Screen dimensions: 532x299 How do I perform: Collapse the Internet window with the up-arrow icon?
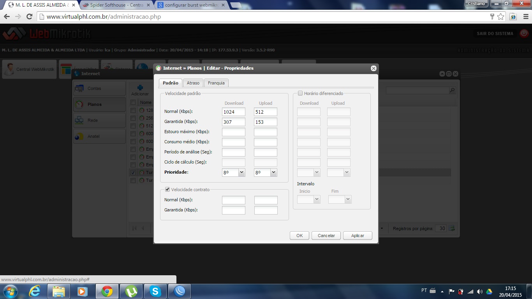tap(442, 74)
